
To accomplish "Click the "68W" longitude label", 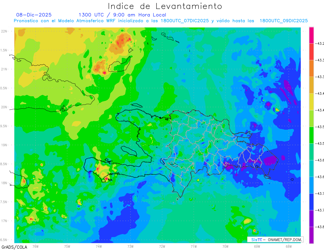I will 289,246.
